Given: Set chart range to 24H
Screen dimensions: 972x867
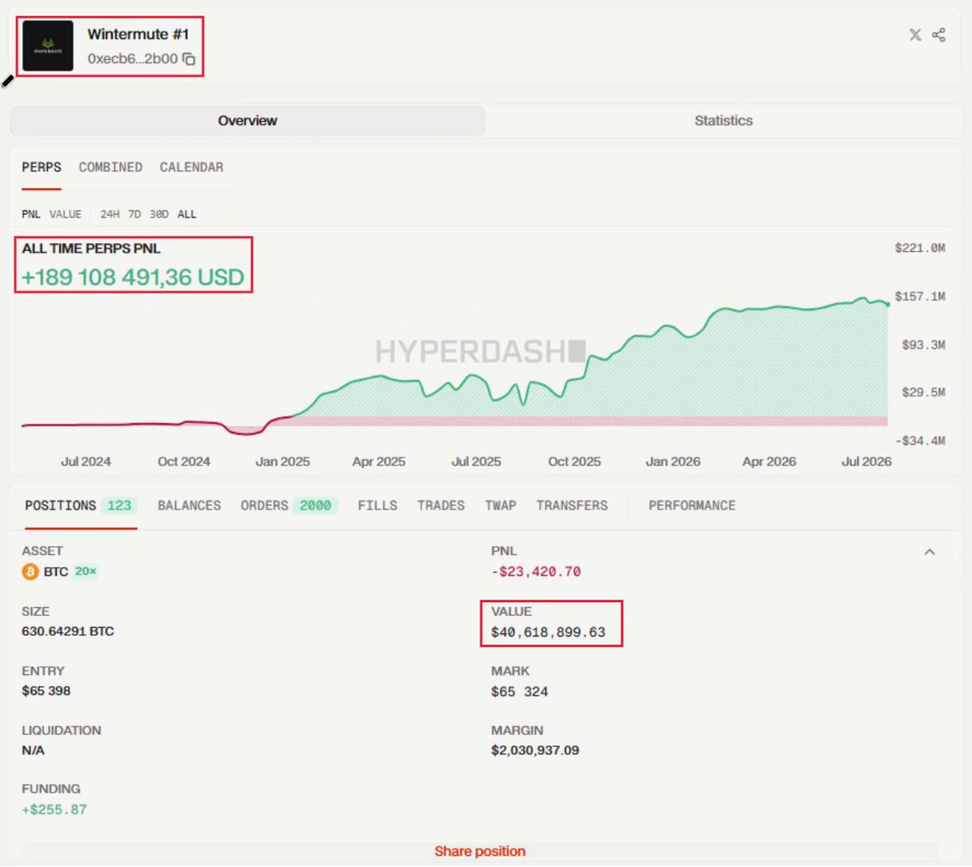Looking at the screenshot, I should coord(109,214).
